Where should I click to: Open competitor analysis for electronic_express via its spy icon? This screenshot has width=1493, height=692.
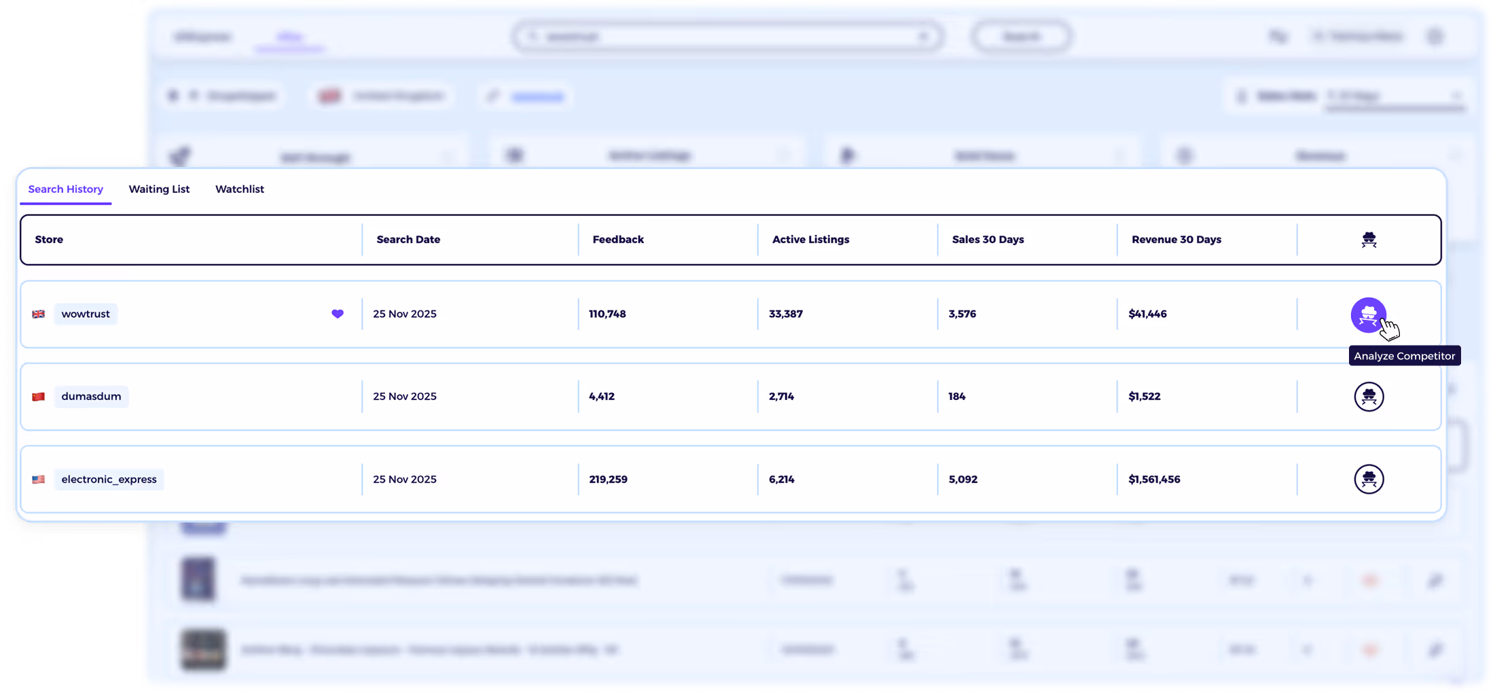(x=1369, y=479)
